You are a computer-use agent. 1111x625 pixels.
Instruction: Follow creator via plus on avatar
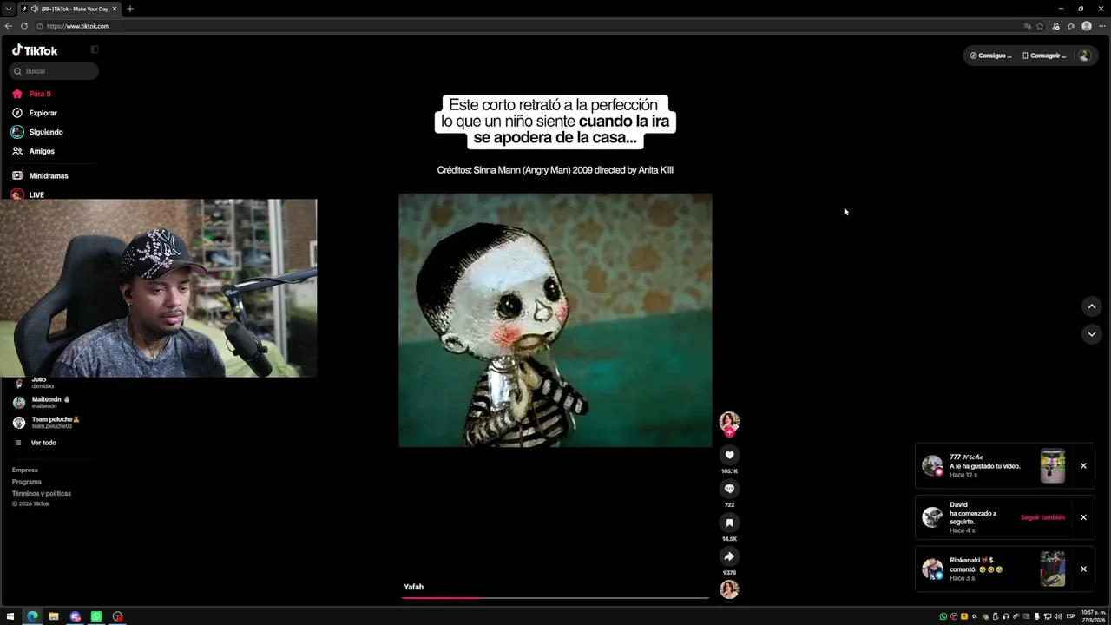click(729, 432)
